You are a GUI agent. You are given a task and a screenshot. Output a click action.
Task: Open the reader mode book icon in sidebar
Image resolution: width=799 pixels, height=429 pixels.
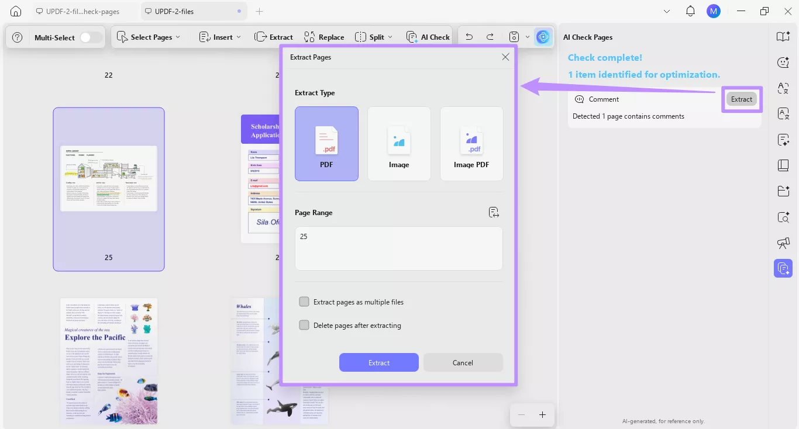tap(783, 37)
